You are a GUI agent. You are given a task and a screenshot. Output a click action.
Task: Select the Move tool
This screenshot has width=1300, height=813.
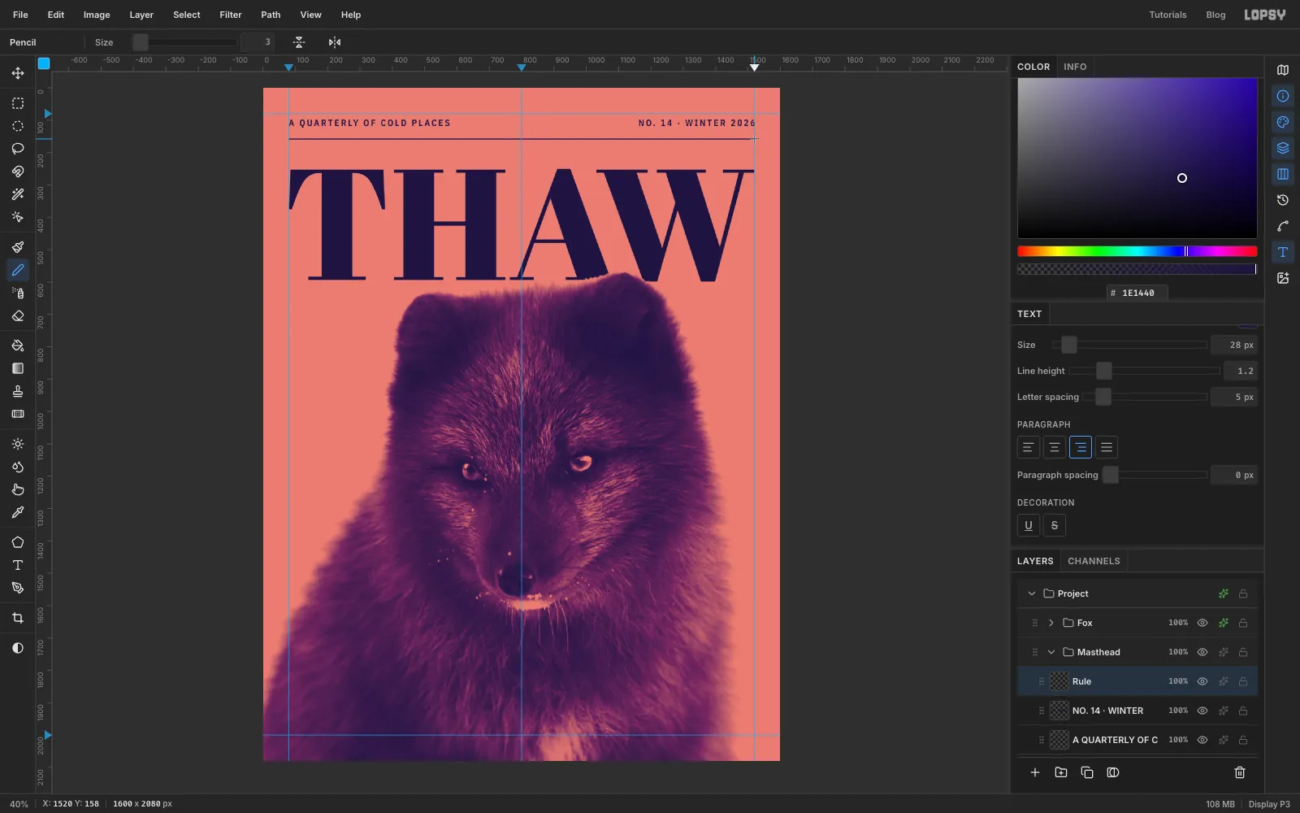18,73
